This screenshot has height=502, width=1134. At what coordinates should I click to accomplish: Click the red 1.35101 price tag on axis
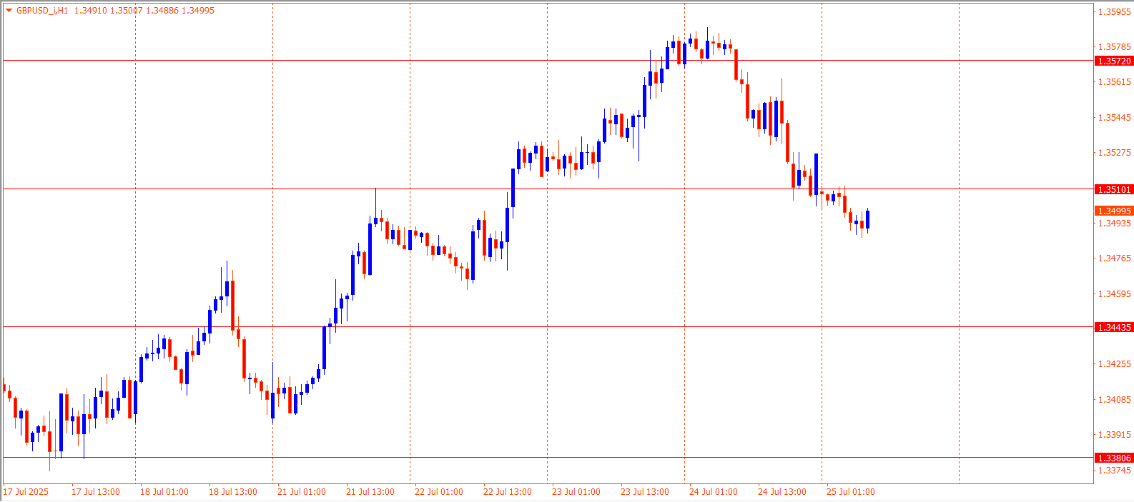tap(1114, 190)
